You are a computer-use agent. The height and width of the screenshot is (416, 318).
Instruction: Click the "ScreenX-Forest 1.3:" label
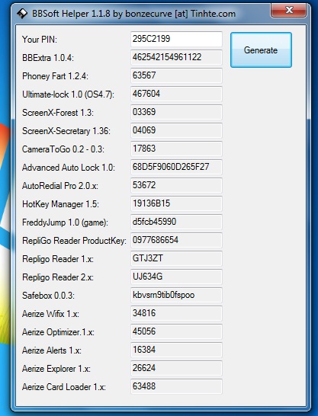(x=58, y=113)
